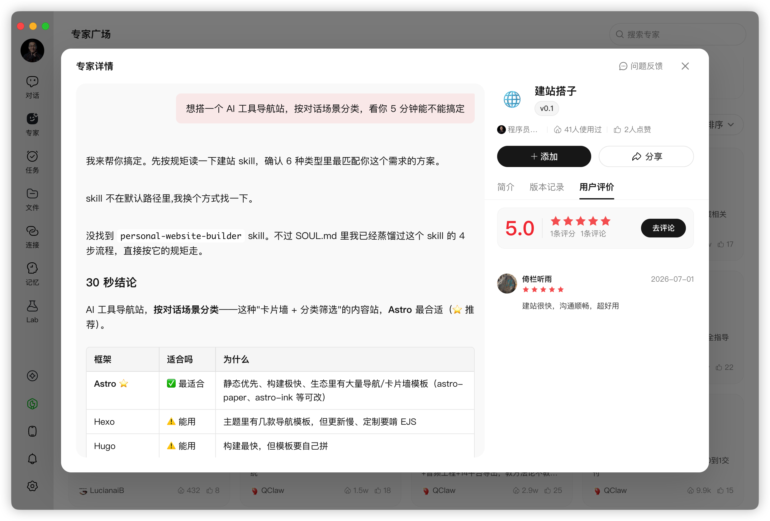The width and height of the screenshot is (770, 521).
Task: Open notifications bell in sidebar
Action: (x=32, y=459)
